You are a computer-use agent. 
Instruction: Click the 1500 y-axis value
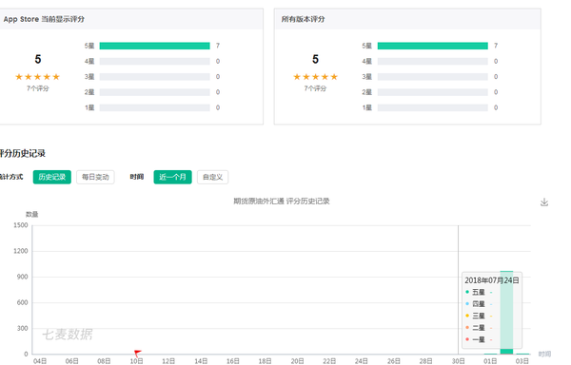[20, 225]
